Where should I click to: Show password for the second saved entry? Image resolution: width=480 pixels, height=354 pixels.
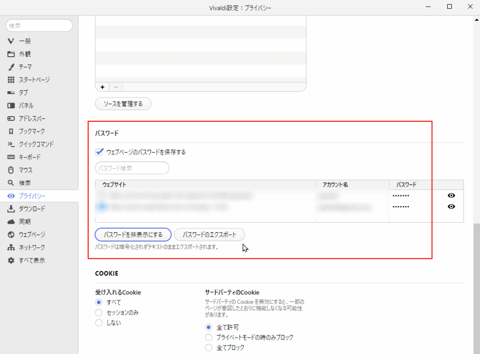point(451,206)
